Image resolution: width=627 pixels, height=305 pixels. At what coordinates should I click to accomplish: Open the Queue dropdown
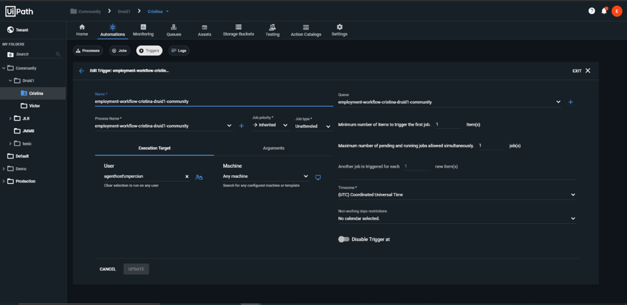tap(450, 102)
